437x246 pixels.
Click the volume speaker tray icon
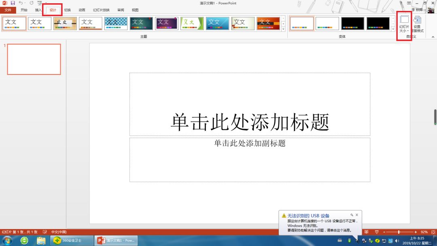tap(397, 241)
